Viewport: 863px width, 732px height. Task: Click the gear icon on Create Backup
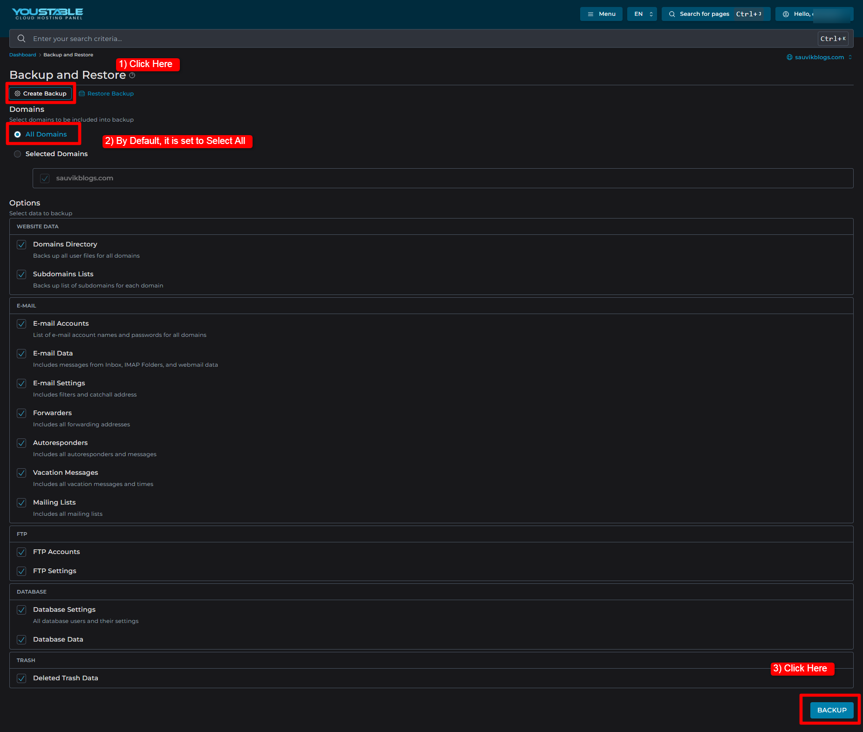(17, 94)
